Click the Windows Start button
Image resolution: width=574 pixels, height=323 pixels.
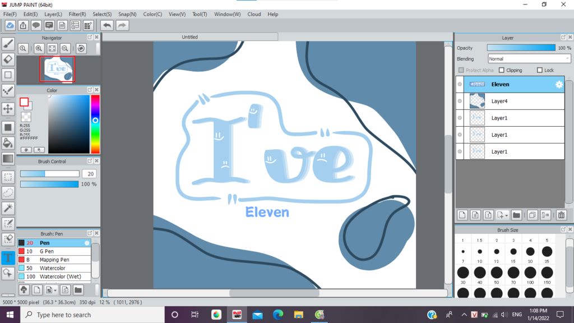(x=10, y=315)
